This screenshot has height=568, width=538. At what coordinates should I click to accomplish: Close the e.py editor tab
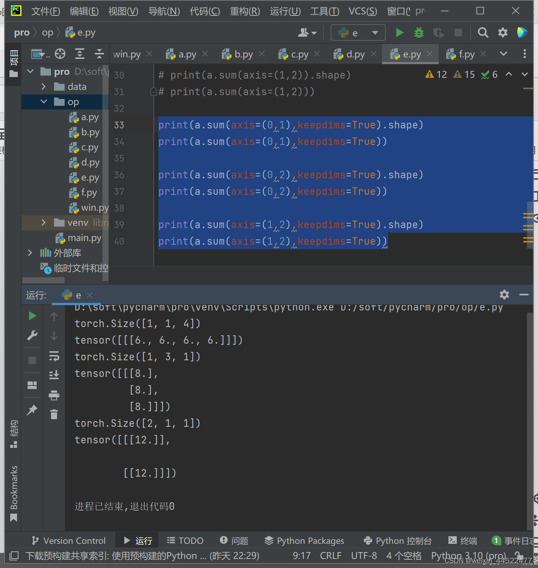(x=430, y=54)
